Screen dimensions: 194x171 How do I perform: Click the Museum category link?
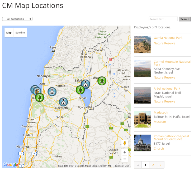pos(160,122)
